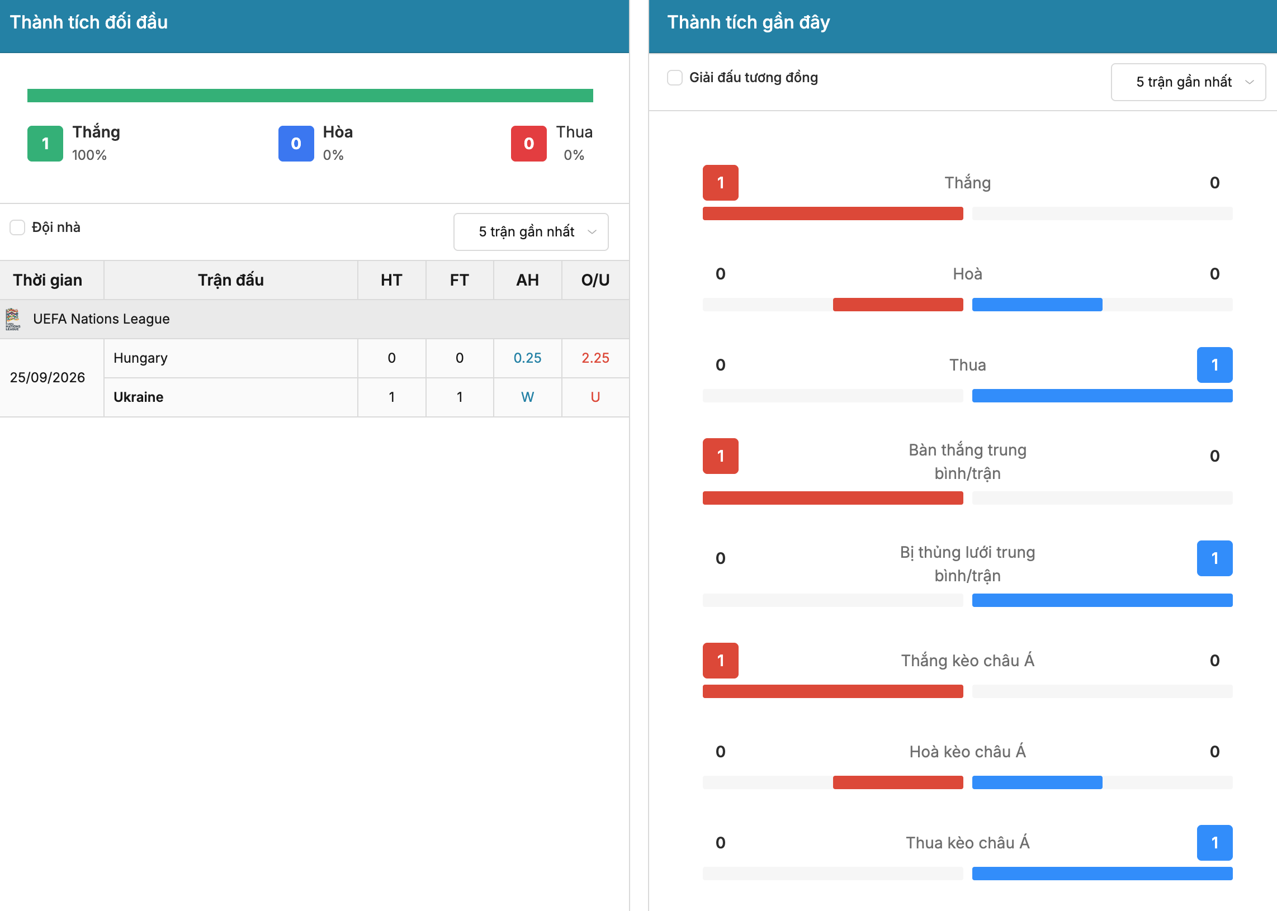
Task: Click the blue Hòa count badge
Action: click(x=296, y=144)
